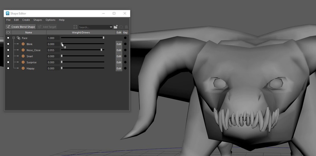Toggle visibility dot for Surprise target
Image resolution: width=316 pixels, height=156 pixels.
pyautogui.click(x=8, y=62)
